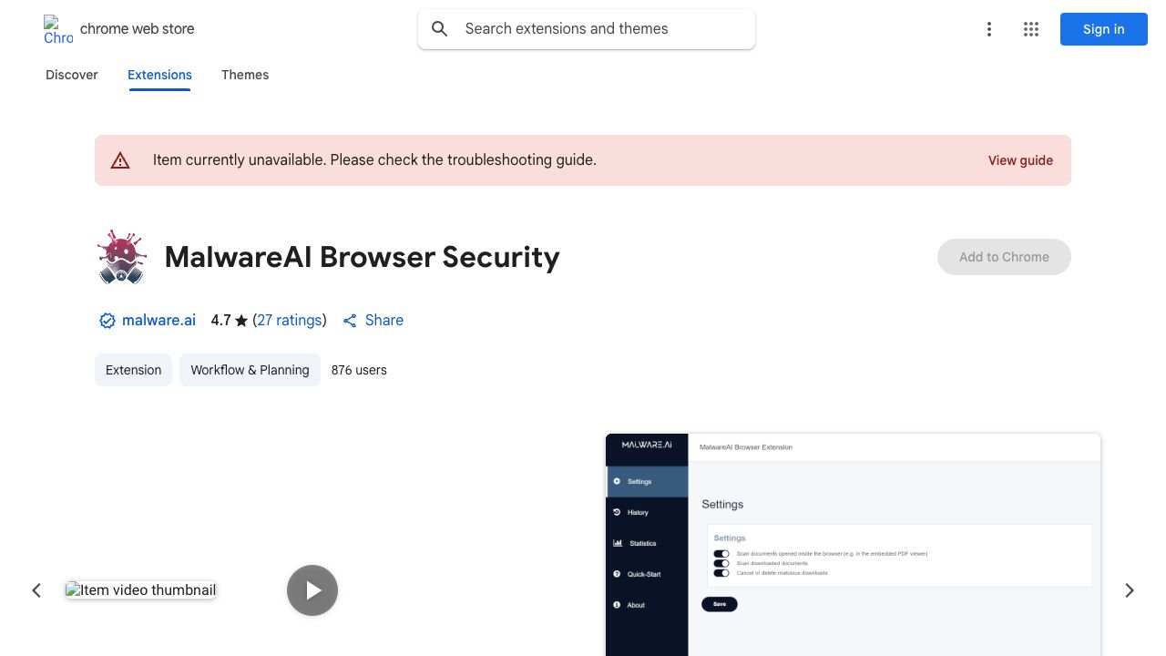Viewport: 1166px width, 656px height.
Task: Open the Google apps grid
Action: [x=1031, y=29]
